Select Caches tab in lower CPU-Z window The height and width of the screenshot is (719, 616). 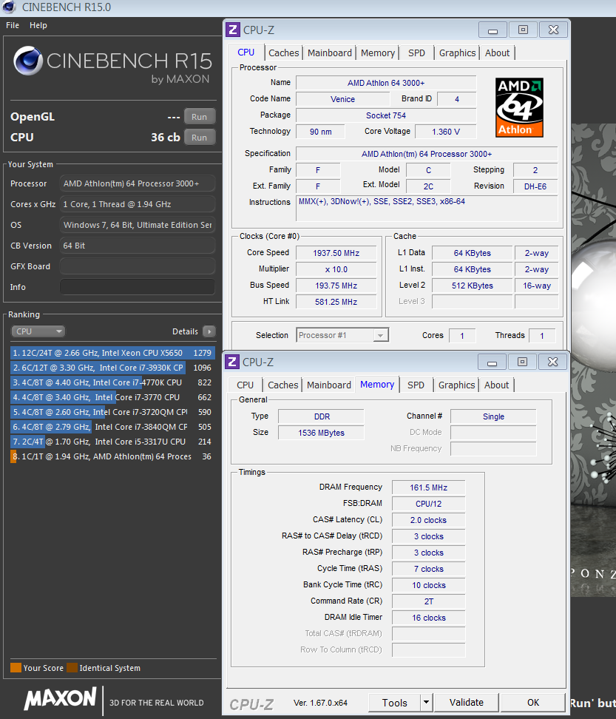282,385
